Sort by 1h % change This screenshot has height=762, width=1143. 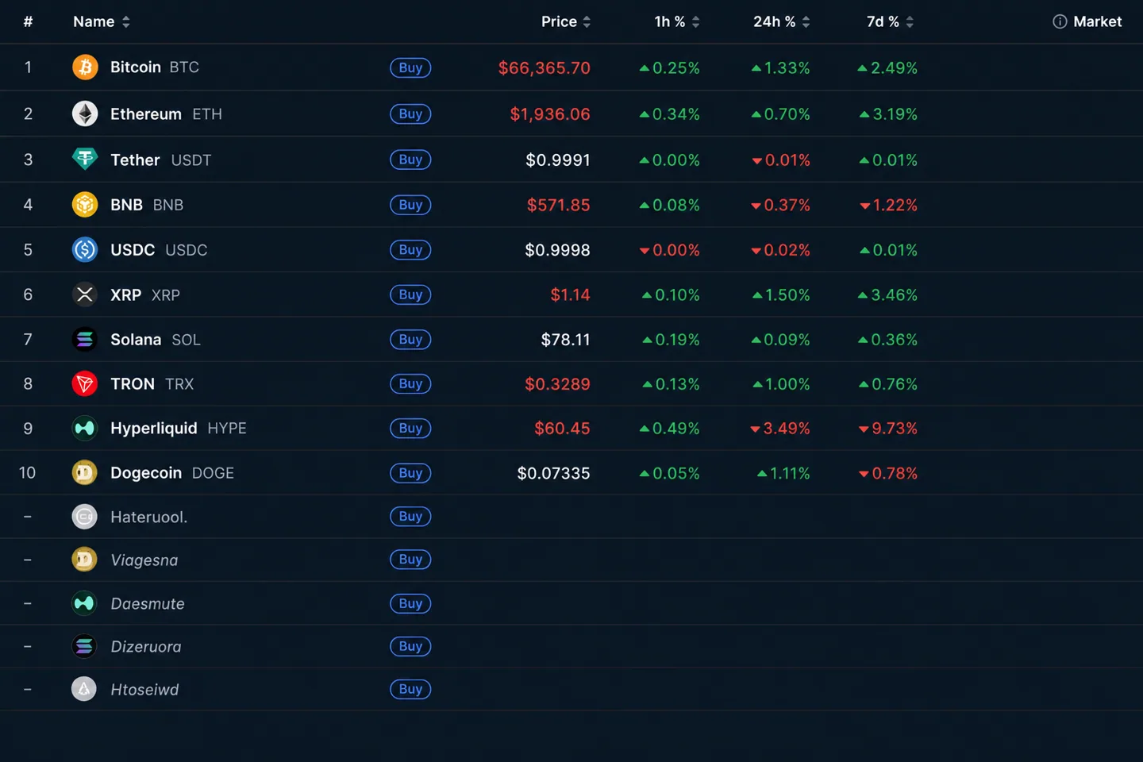click(677, 21)
